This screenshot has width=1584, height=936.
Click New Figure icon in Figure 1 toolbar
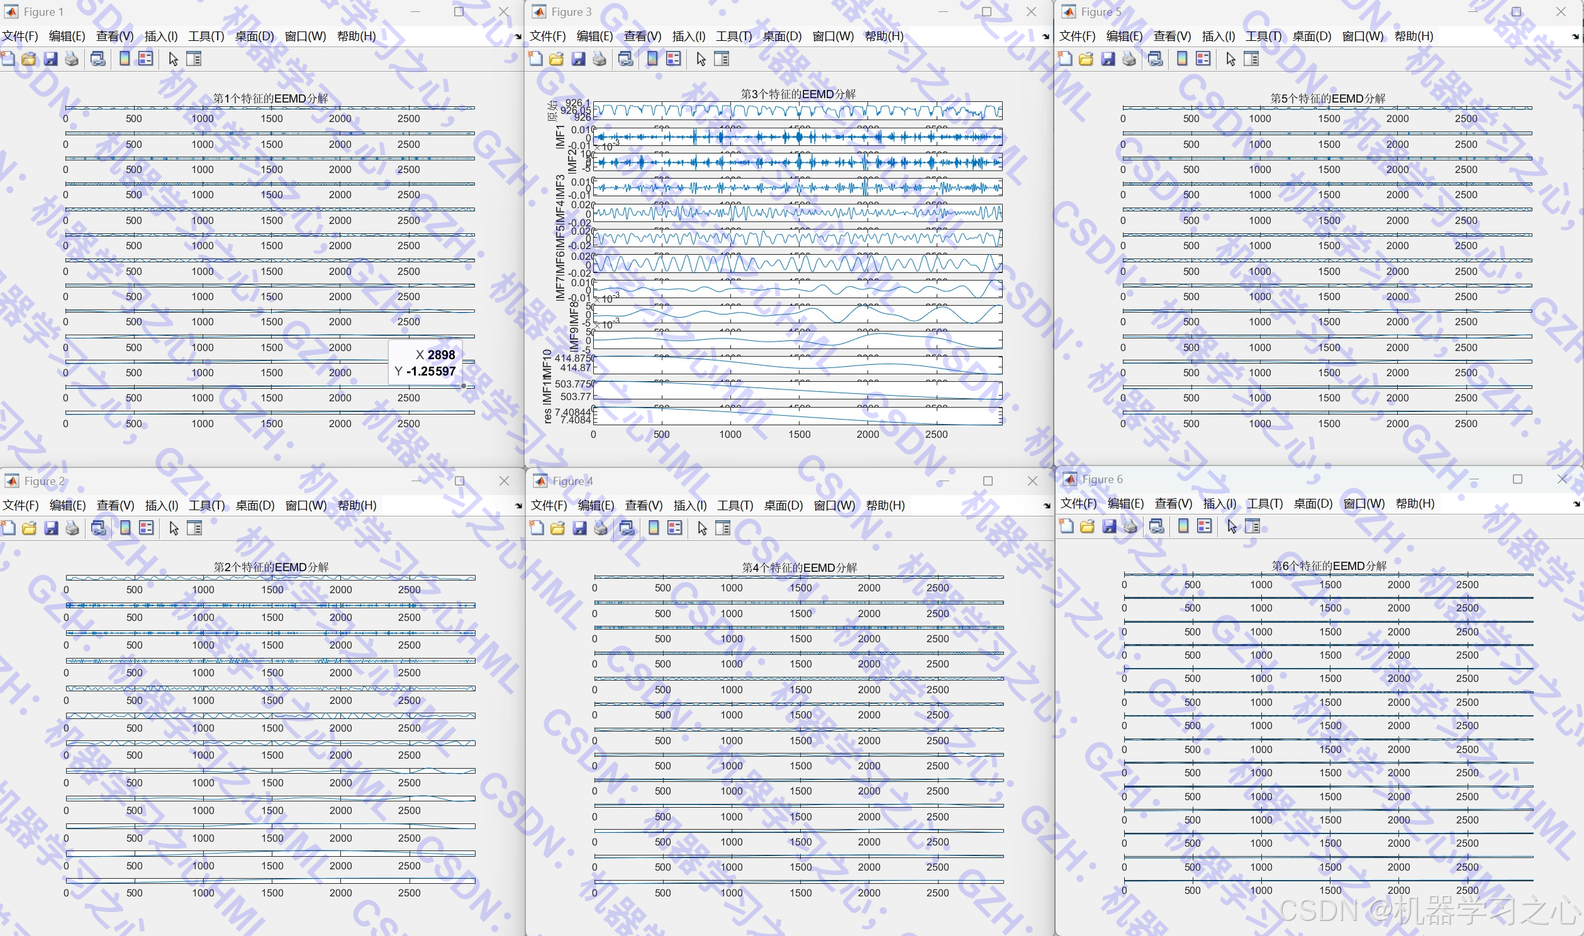pos(8,59)
